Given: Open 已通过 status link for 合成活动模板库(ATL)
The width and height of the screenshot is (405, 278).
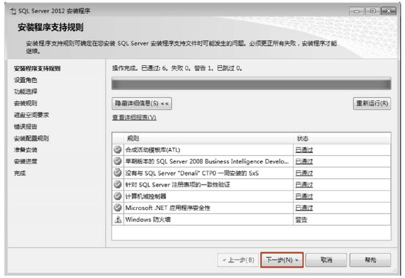Looking at the screenshot, I should (304, 150).
